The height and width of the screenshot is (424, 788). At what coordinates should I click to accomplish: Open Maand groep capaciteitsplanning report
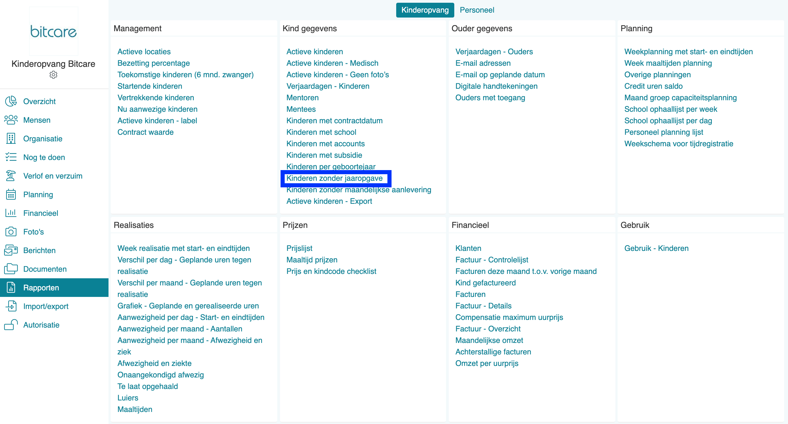pos(681,98)
